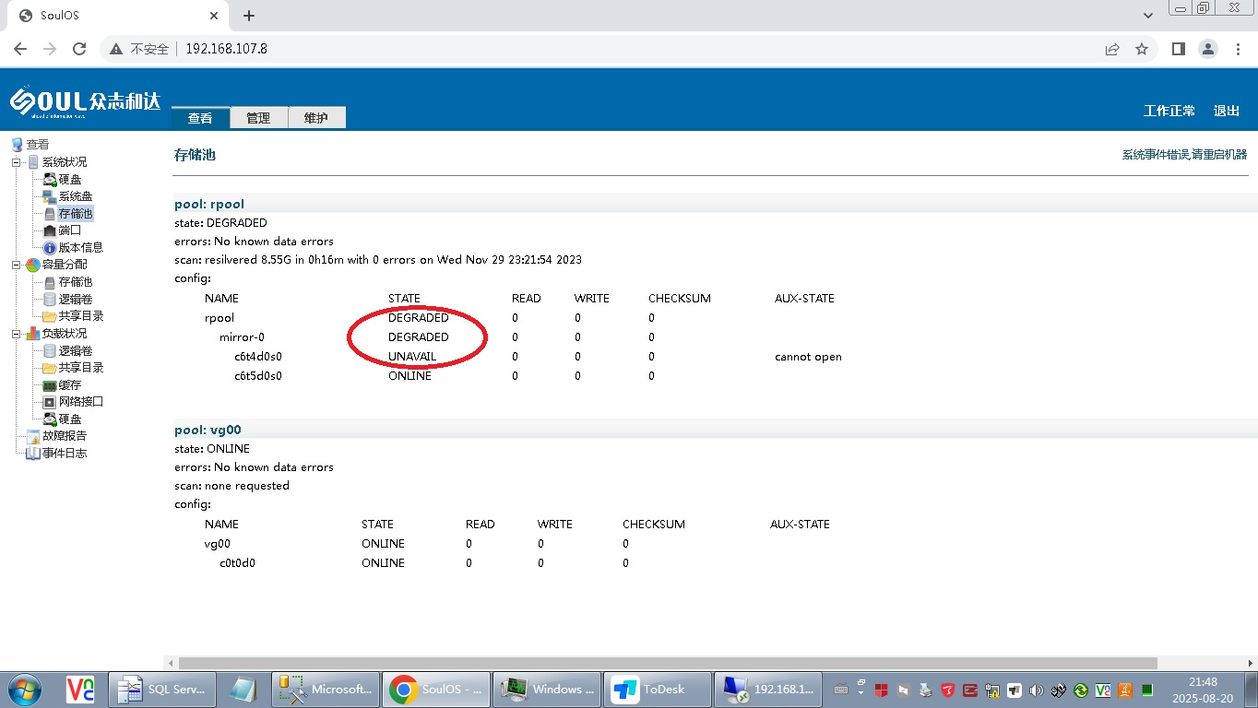The width and height of the screenshot is (1258, 708).
Task: Switch to SQL Server taskbar window
Action: pyautogui.click(x=162, y=690)
